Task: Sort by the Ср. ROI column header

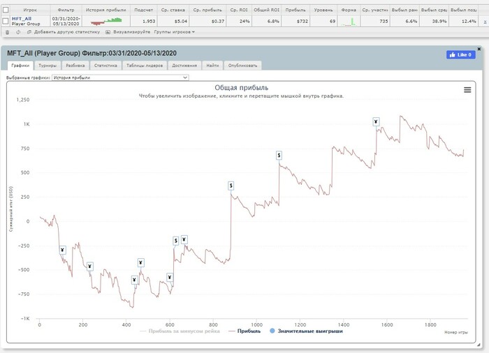Action: point(239,10)
